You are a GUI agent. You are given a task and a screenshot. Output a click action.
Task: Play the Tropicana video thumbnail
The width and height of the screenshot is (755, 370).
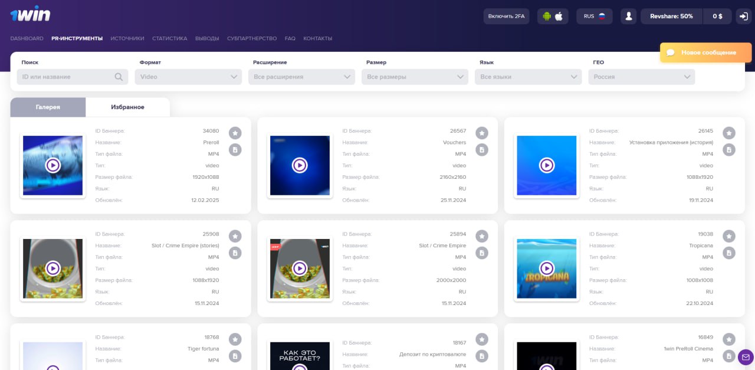point(546,269)
